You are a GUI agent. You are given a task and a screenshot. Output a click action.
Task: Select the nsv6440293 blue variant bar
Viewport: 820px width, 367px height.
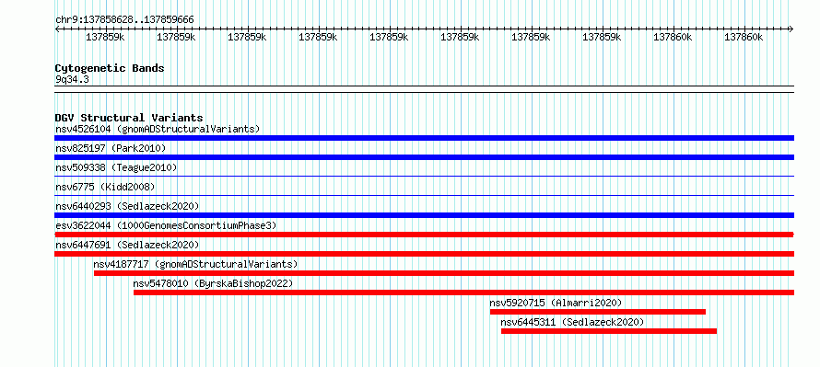pyautogui.click(x=424, y=215)
